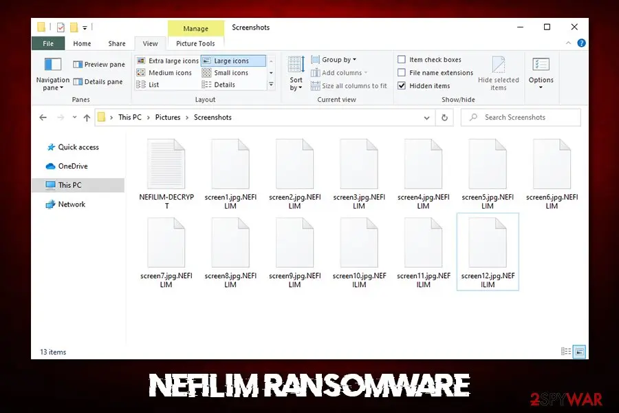
Task: Switch to large icons view in status bar
Action: (x=580, y=351)
